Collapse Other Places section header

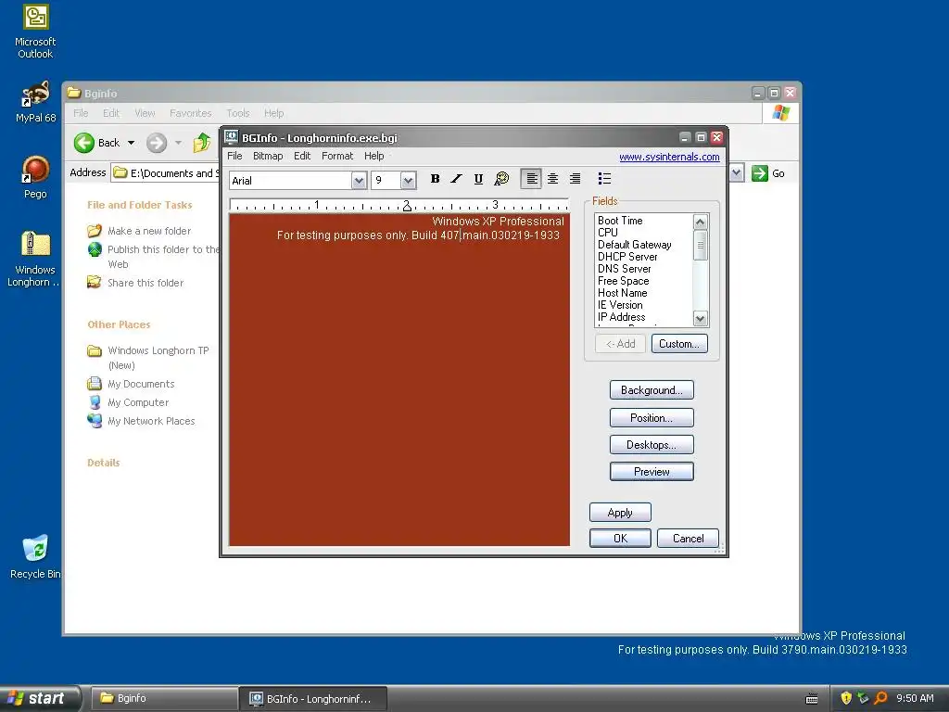(x=119, y=324)
